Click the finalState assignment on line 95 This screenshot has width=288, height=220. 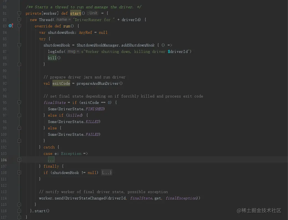(x=55, y=103)
